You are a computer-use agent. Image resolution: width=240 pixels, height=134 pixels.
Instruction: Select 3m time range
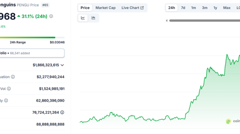[x=205, y=8]
